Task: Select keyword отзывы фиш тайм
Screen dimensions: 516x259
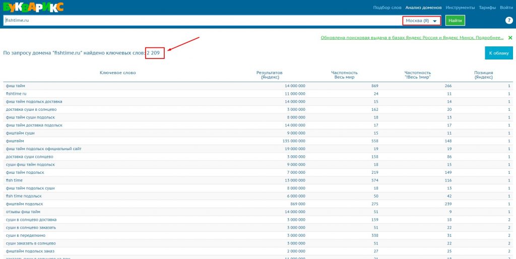Action: [22, 212]
